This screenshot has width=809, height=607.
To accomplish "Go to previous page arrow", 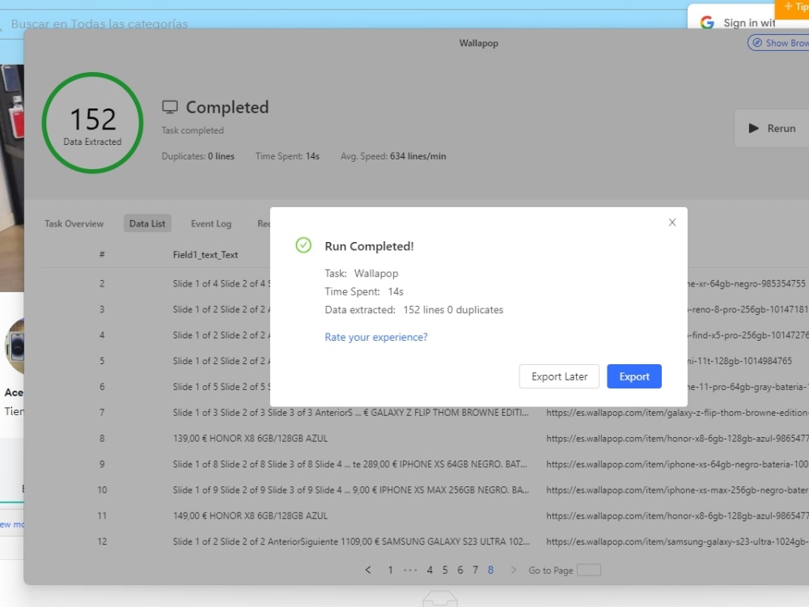I will [368, 570].
